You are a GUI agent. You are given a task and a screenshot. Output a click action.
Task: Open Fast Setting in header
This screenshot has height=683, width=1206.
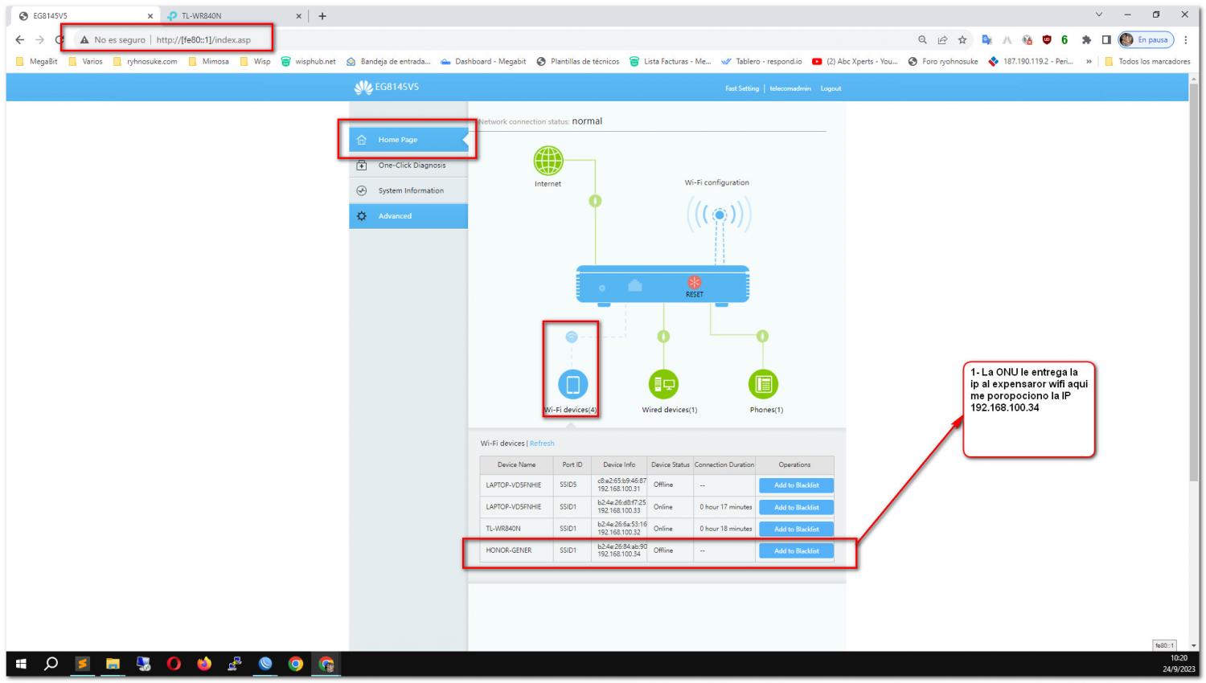741,88
